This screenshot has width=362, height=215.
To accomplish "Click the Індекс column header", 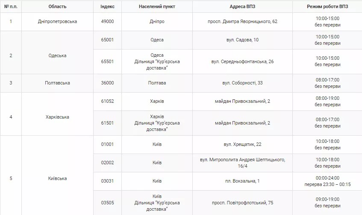I will pos(107,6).
